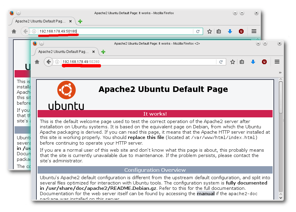Click the Firefox logo in the back window title bar
The width and height of the screenshot is (296, 212).
12,13
